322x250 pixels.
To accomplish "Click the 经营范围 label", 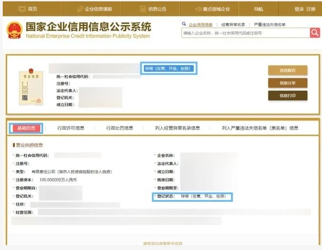I will coord(24,212).
